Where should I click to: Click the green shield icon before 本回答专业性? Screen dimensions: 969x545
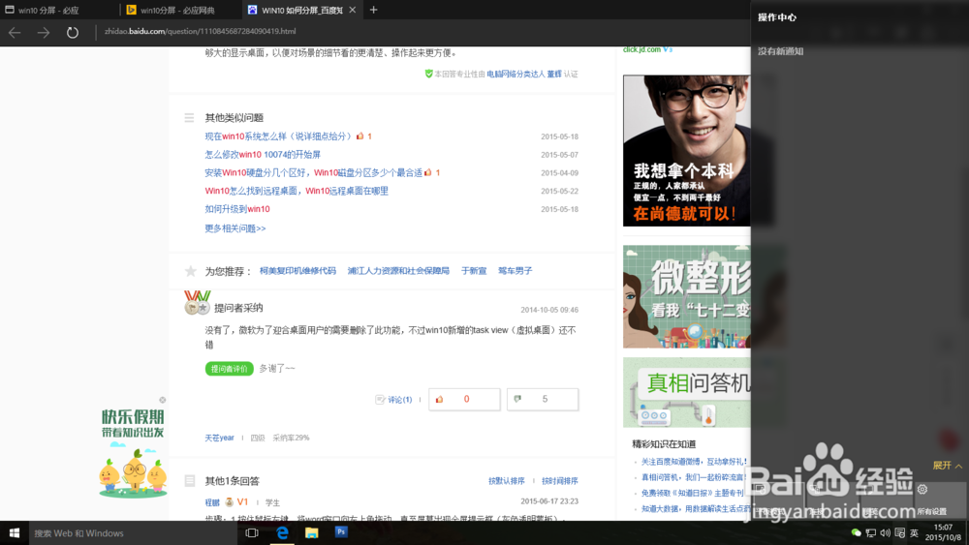click(428, 75)
